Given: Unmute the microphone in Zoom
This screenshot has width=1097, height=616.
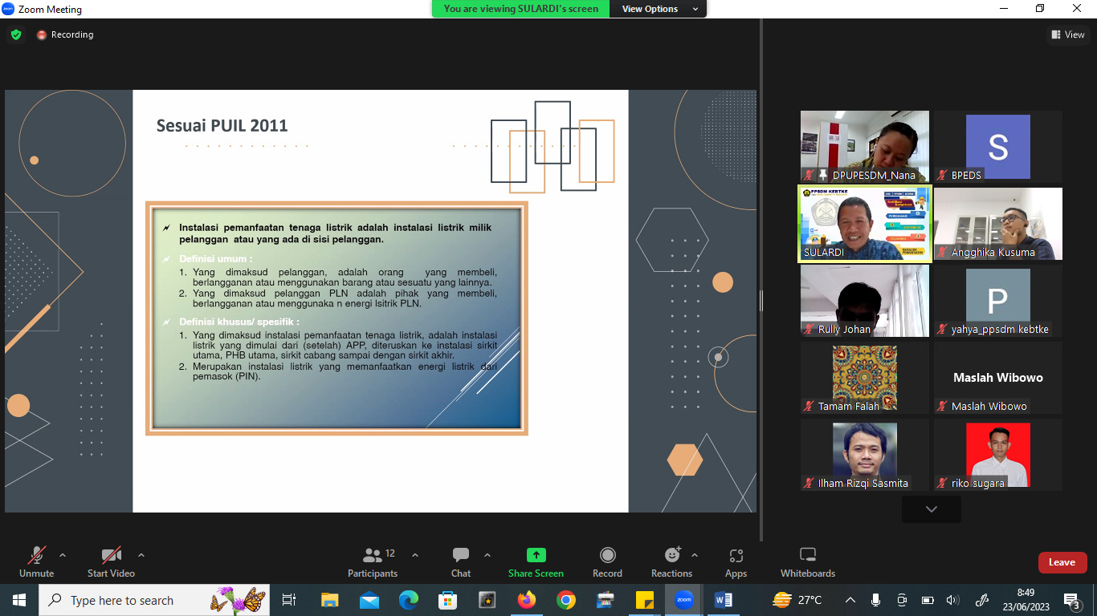Looking at the screenshot, I should pos(36,561).
